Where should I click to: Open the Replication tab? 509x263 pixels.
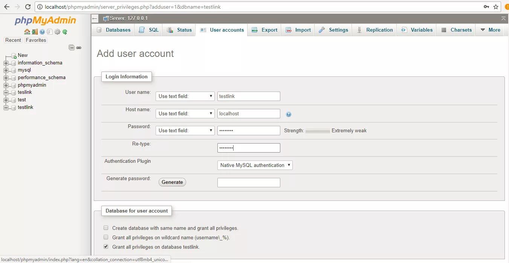click(374, 30)
